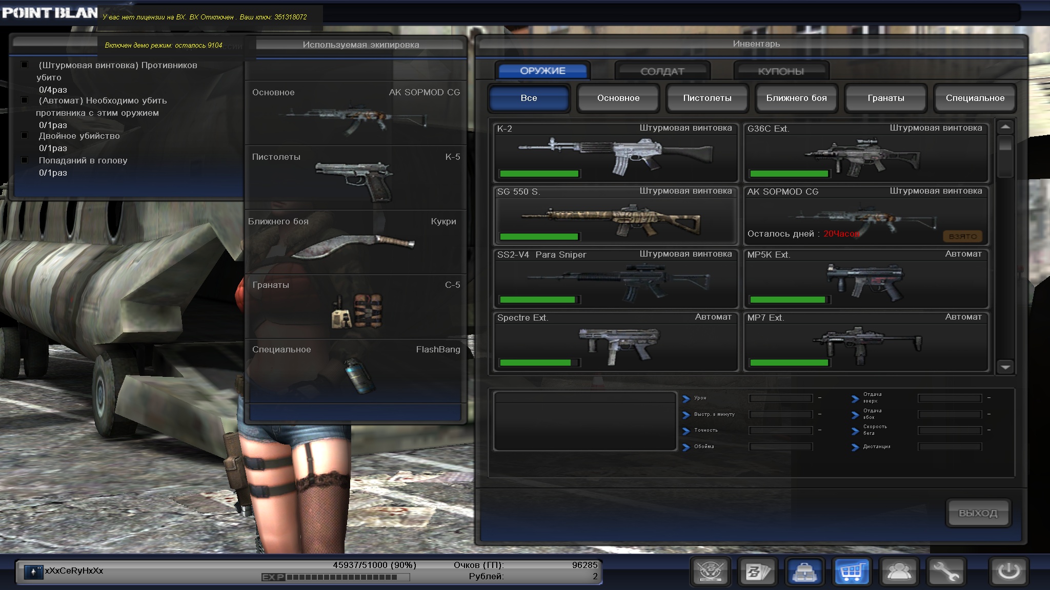Select the Все weapon filter
This screenshot has height=590, width=1050.
tap(529, 98)
